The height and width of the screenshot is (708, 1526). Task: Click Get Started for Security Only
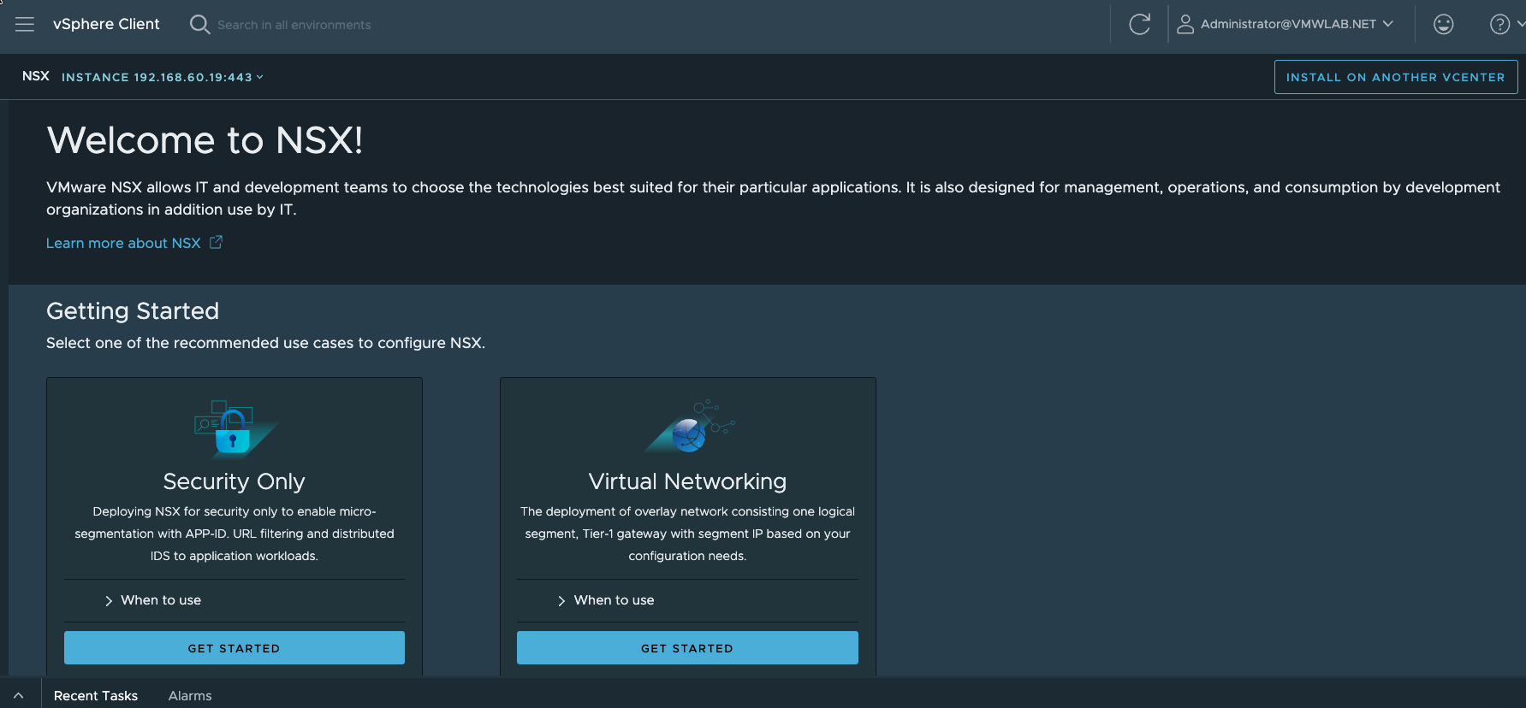(235, 648)
